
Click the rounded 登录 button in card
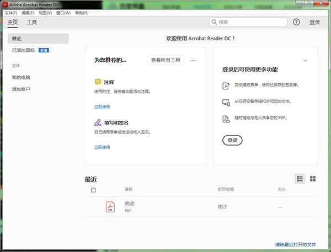(x=232, y=140)
